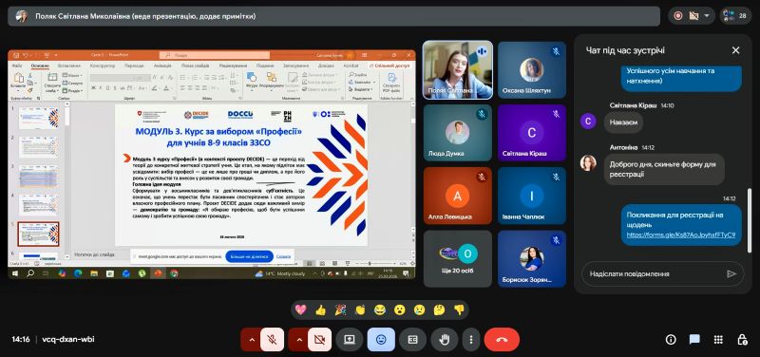
Task: Switch to the 'Анімація' ribbon tab in PowerPoint
Action: click(x=162, y=66)
